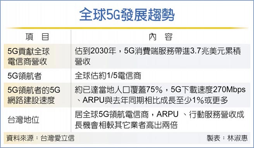Click the column header 內容
The width and height of the screenshot is (254, 148).
tap(161, 37)
